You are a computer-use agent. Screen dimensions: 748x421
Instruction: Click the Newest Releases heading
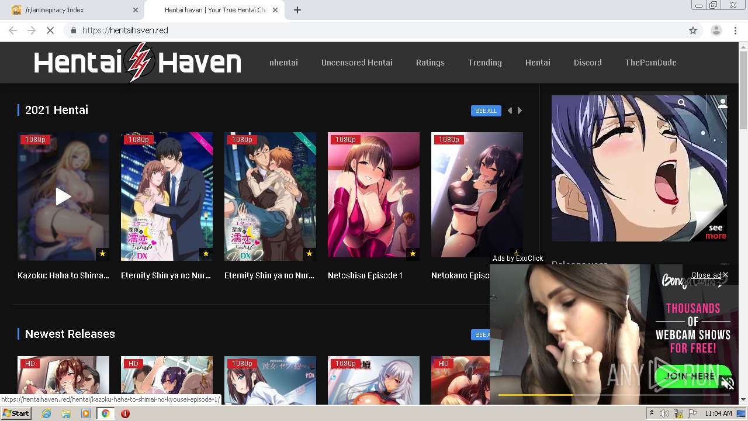click(x=70, y=334)
